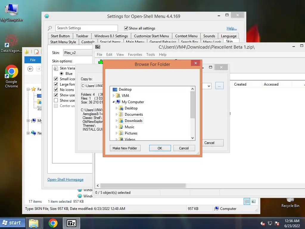Toggle the No icons skin option
The width and height of the screenshot is (305, 229).
click(56, 89)
